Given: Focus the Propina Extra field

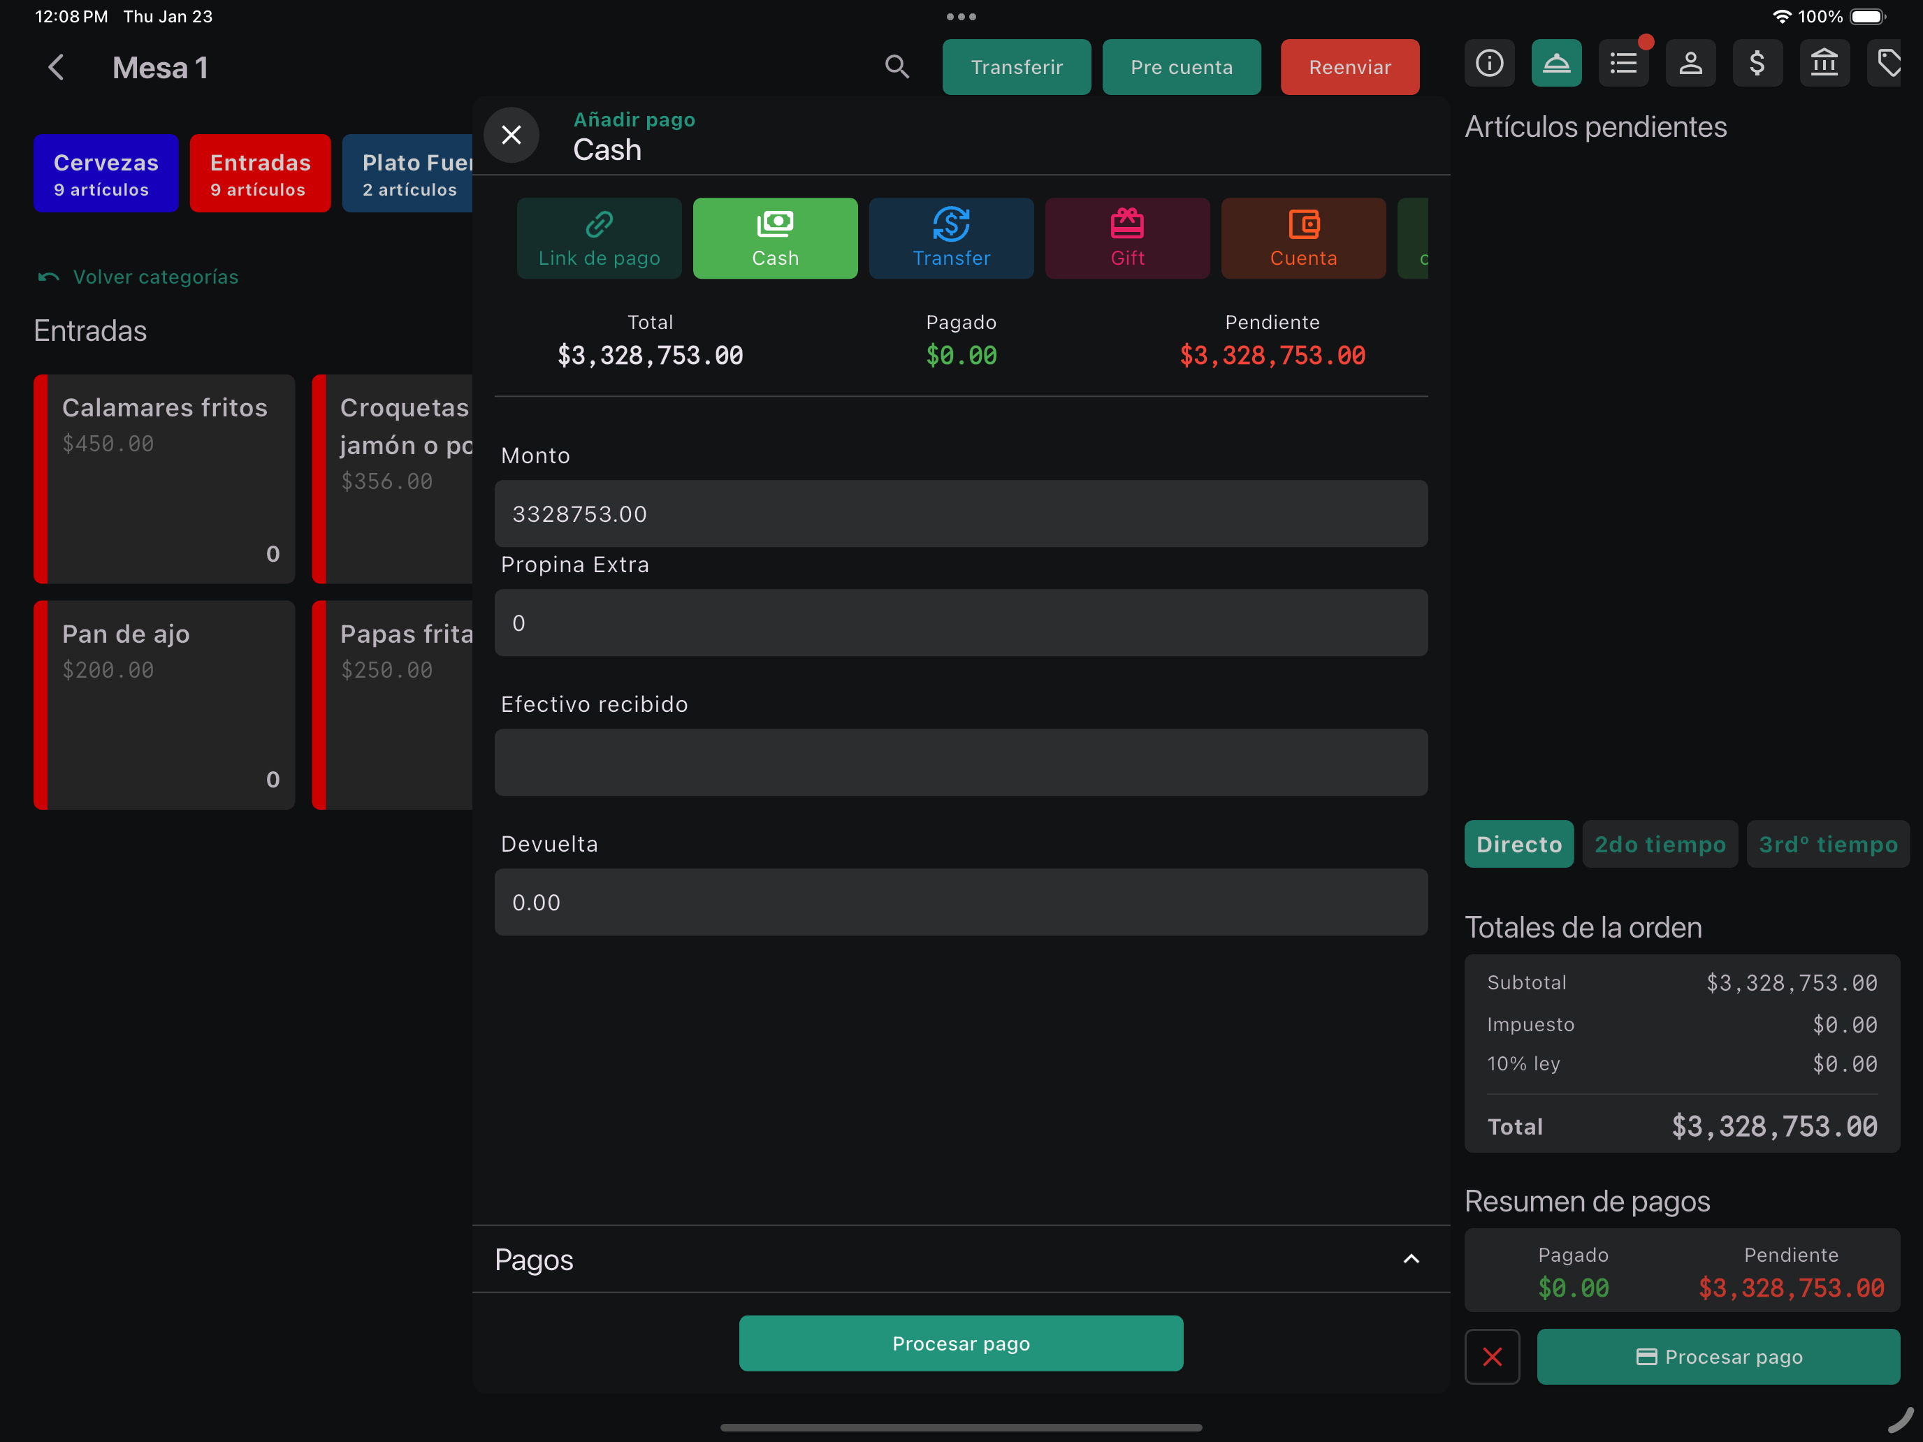Looking at the screenshot, I should [961, 622].
